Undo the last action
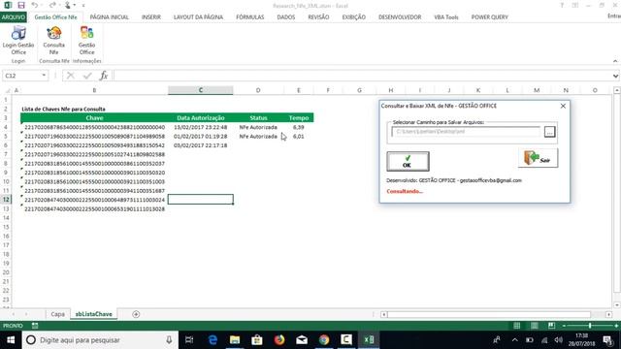Image resolution: width=621 pixels, height=349 pixels. coord(35,5)
